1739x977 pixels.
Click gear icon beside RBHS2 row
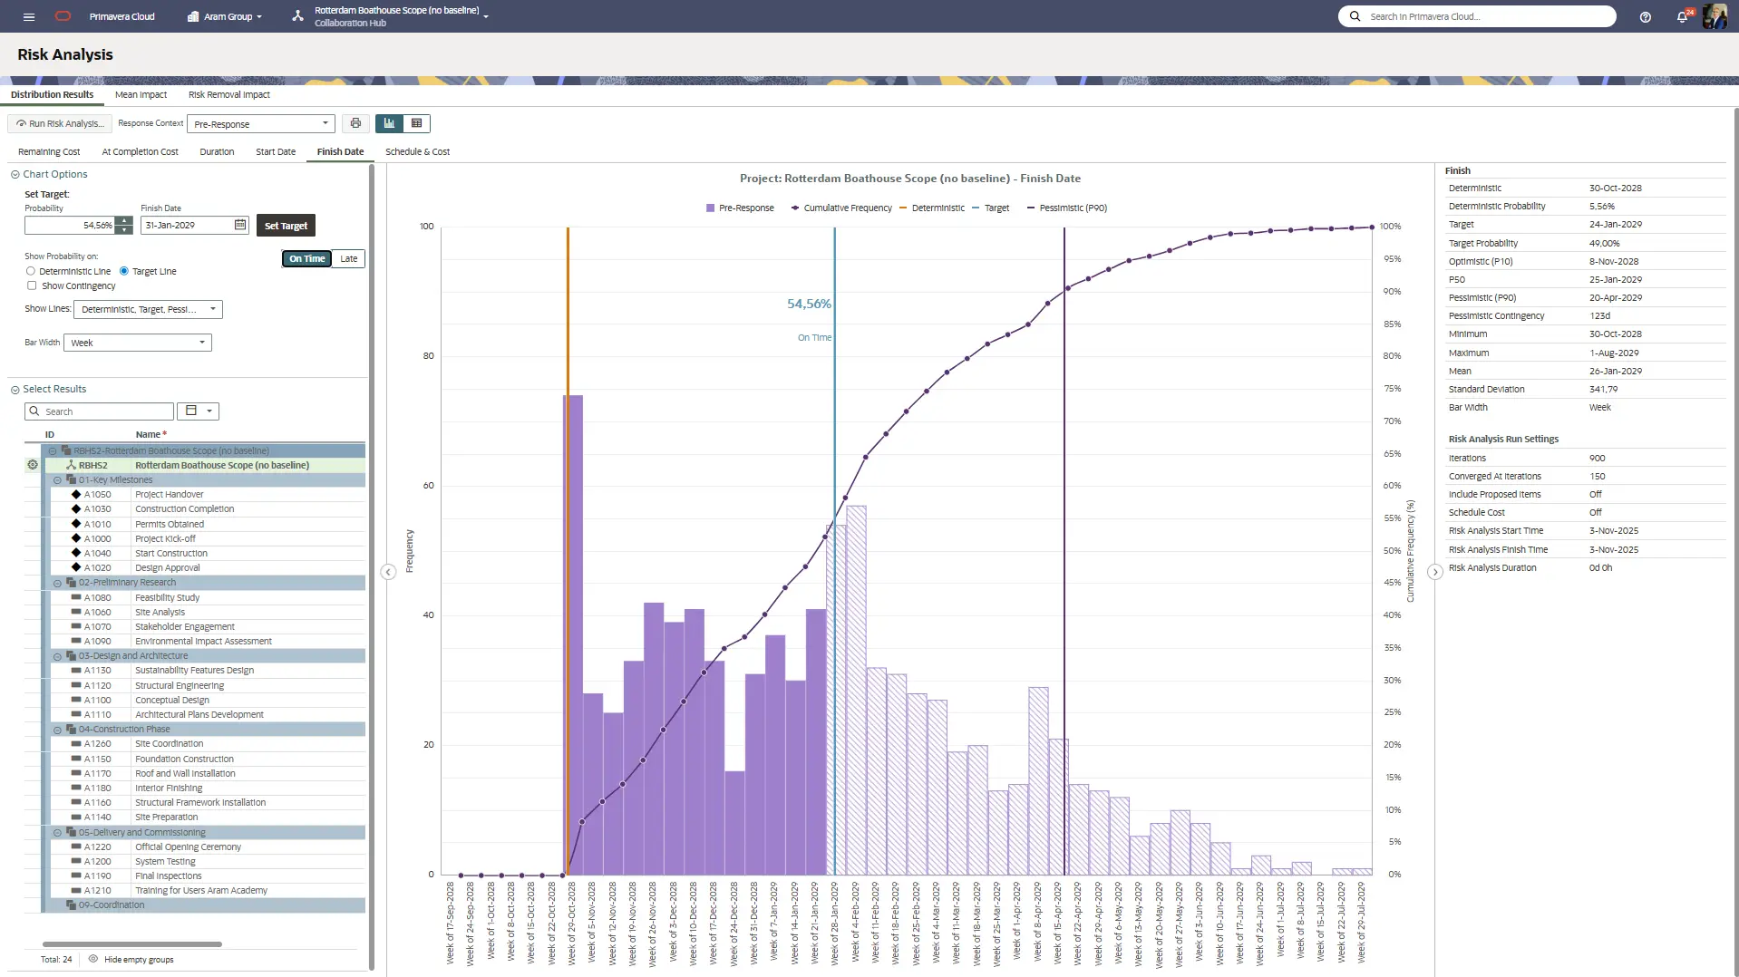tap(33, 465)
